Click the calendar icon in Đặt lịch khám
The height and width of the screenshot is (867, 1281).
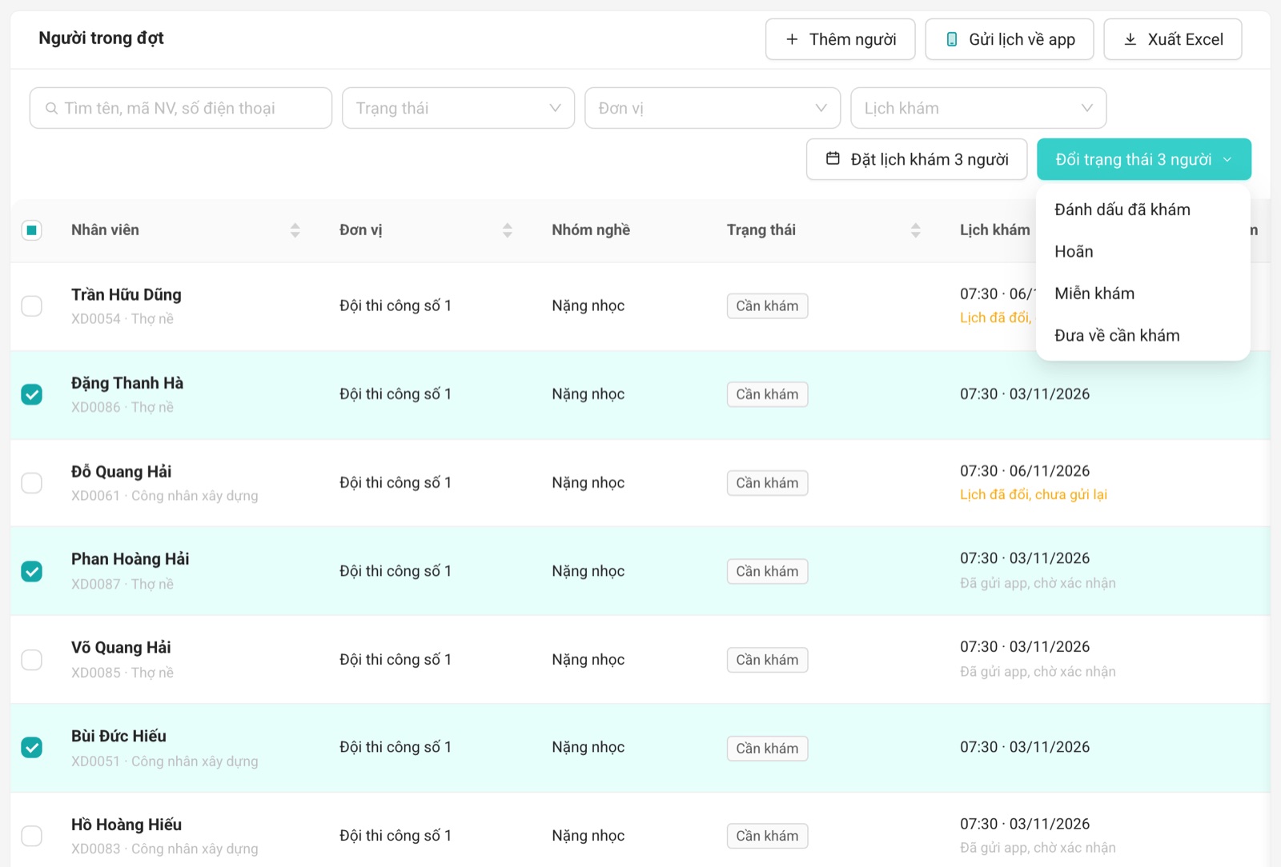[833, 158]
